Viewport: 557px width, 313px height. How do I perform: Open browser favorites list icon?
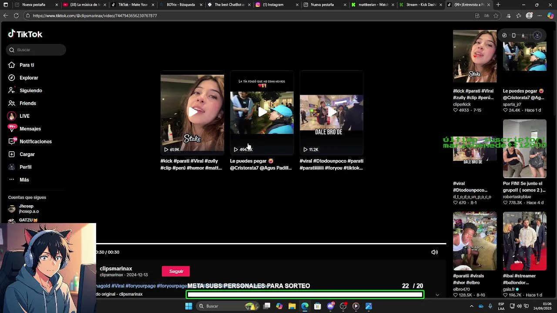pos(518,16)
